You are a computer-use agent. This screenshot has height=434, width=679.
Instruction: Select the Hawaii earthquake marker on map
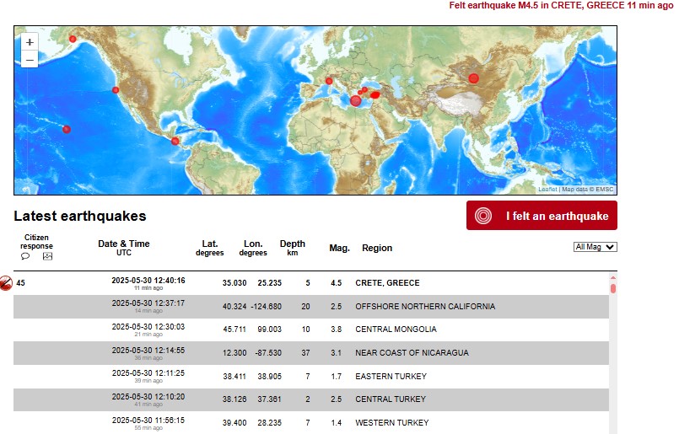[x=67, y=129]
